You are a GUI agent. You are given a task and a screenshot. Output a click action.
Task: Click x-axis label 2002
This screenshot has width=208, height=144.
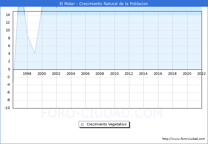click(x=56, y=74)
